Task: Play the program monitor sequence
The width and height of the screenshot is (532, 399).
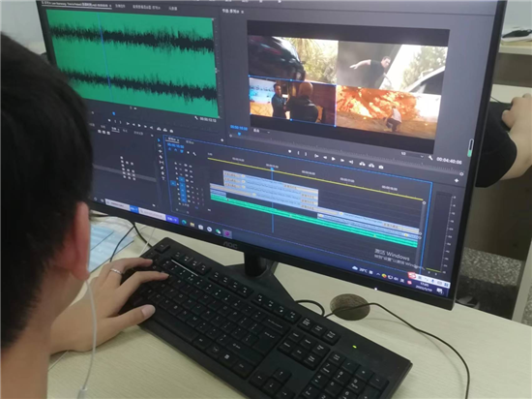Action: point(333,159)
